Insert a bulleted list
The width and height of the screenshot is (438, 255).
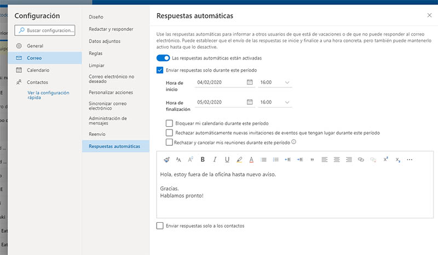pos(263,159)
